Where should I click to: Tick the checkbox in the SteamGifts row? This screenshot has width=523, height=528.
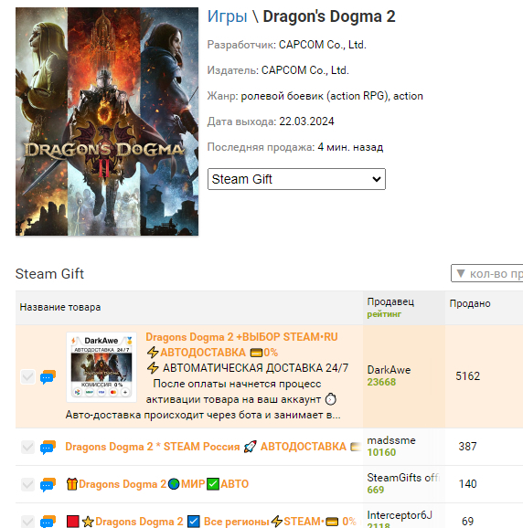pos(27,484)
